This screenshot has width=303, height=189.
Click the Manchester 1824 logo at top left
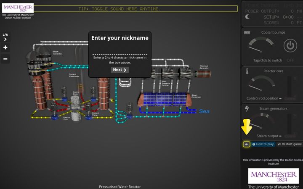pos(18,8)
